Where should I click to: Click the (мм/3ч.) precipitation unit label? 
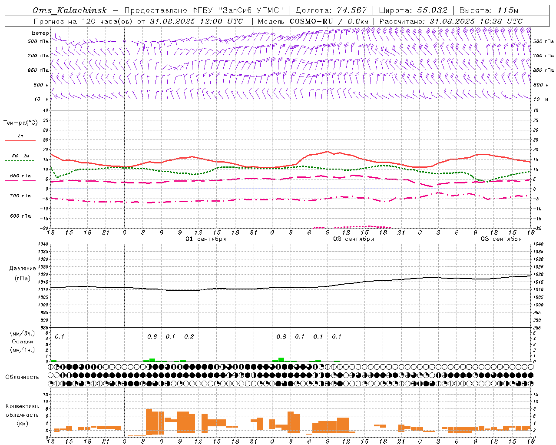click(23, 333)
